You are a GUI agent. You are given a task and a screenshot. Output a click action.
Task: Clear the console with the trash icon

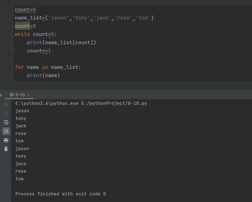(6, 149)
